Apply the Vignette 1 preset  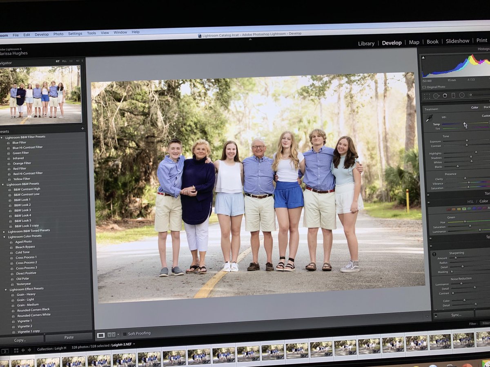click(x=24, y=321)
